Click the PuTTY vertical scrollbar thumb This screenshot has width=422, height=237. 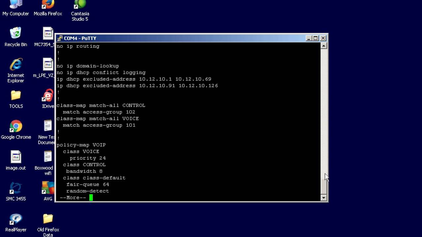pyautogui.click(x=324, y=187)
